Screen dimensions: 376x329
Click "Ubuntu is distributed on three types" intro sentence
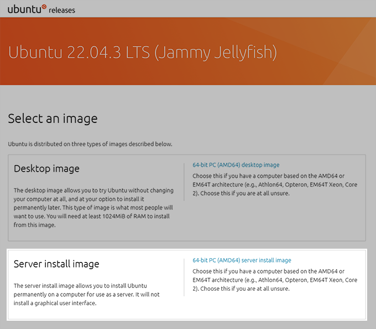click(90, 144)
